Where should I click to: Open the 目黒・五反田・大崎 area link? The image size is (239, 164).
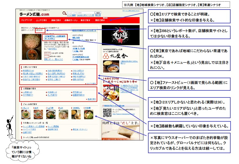[x=56, y=77]
